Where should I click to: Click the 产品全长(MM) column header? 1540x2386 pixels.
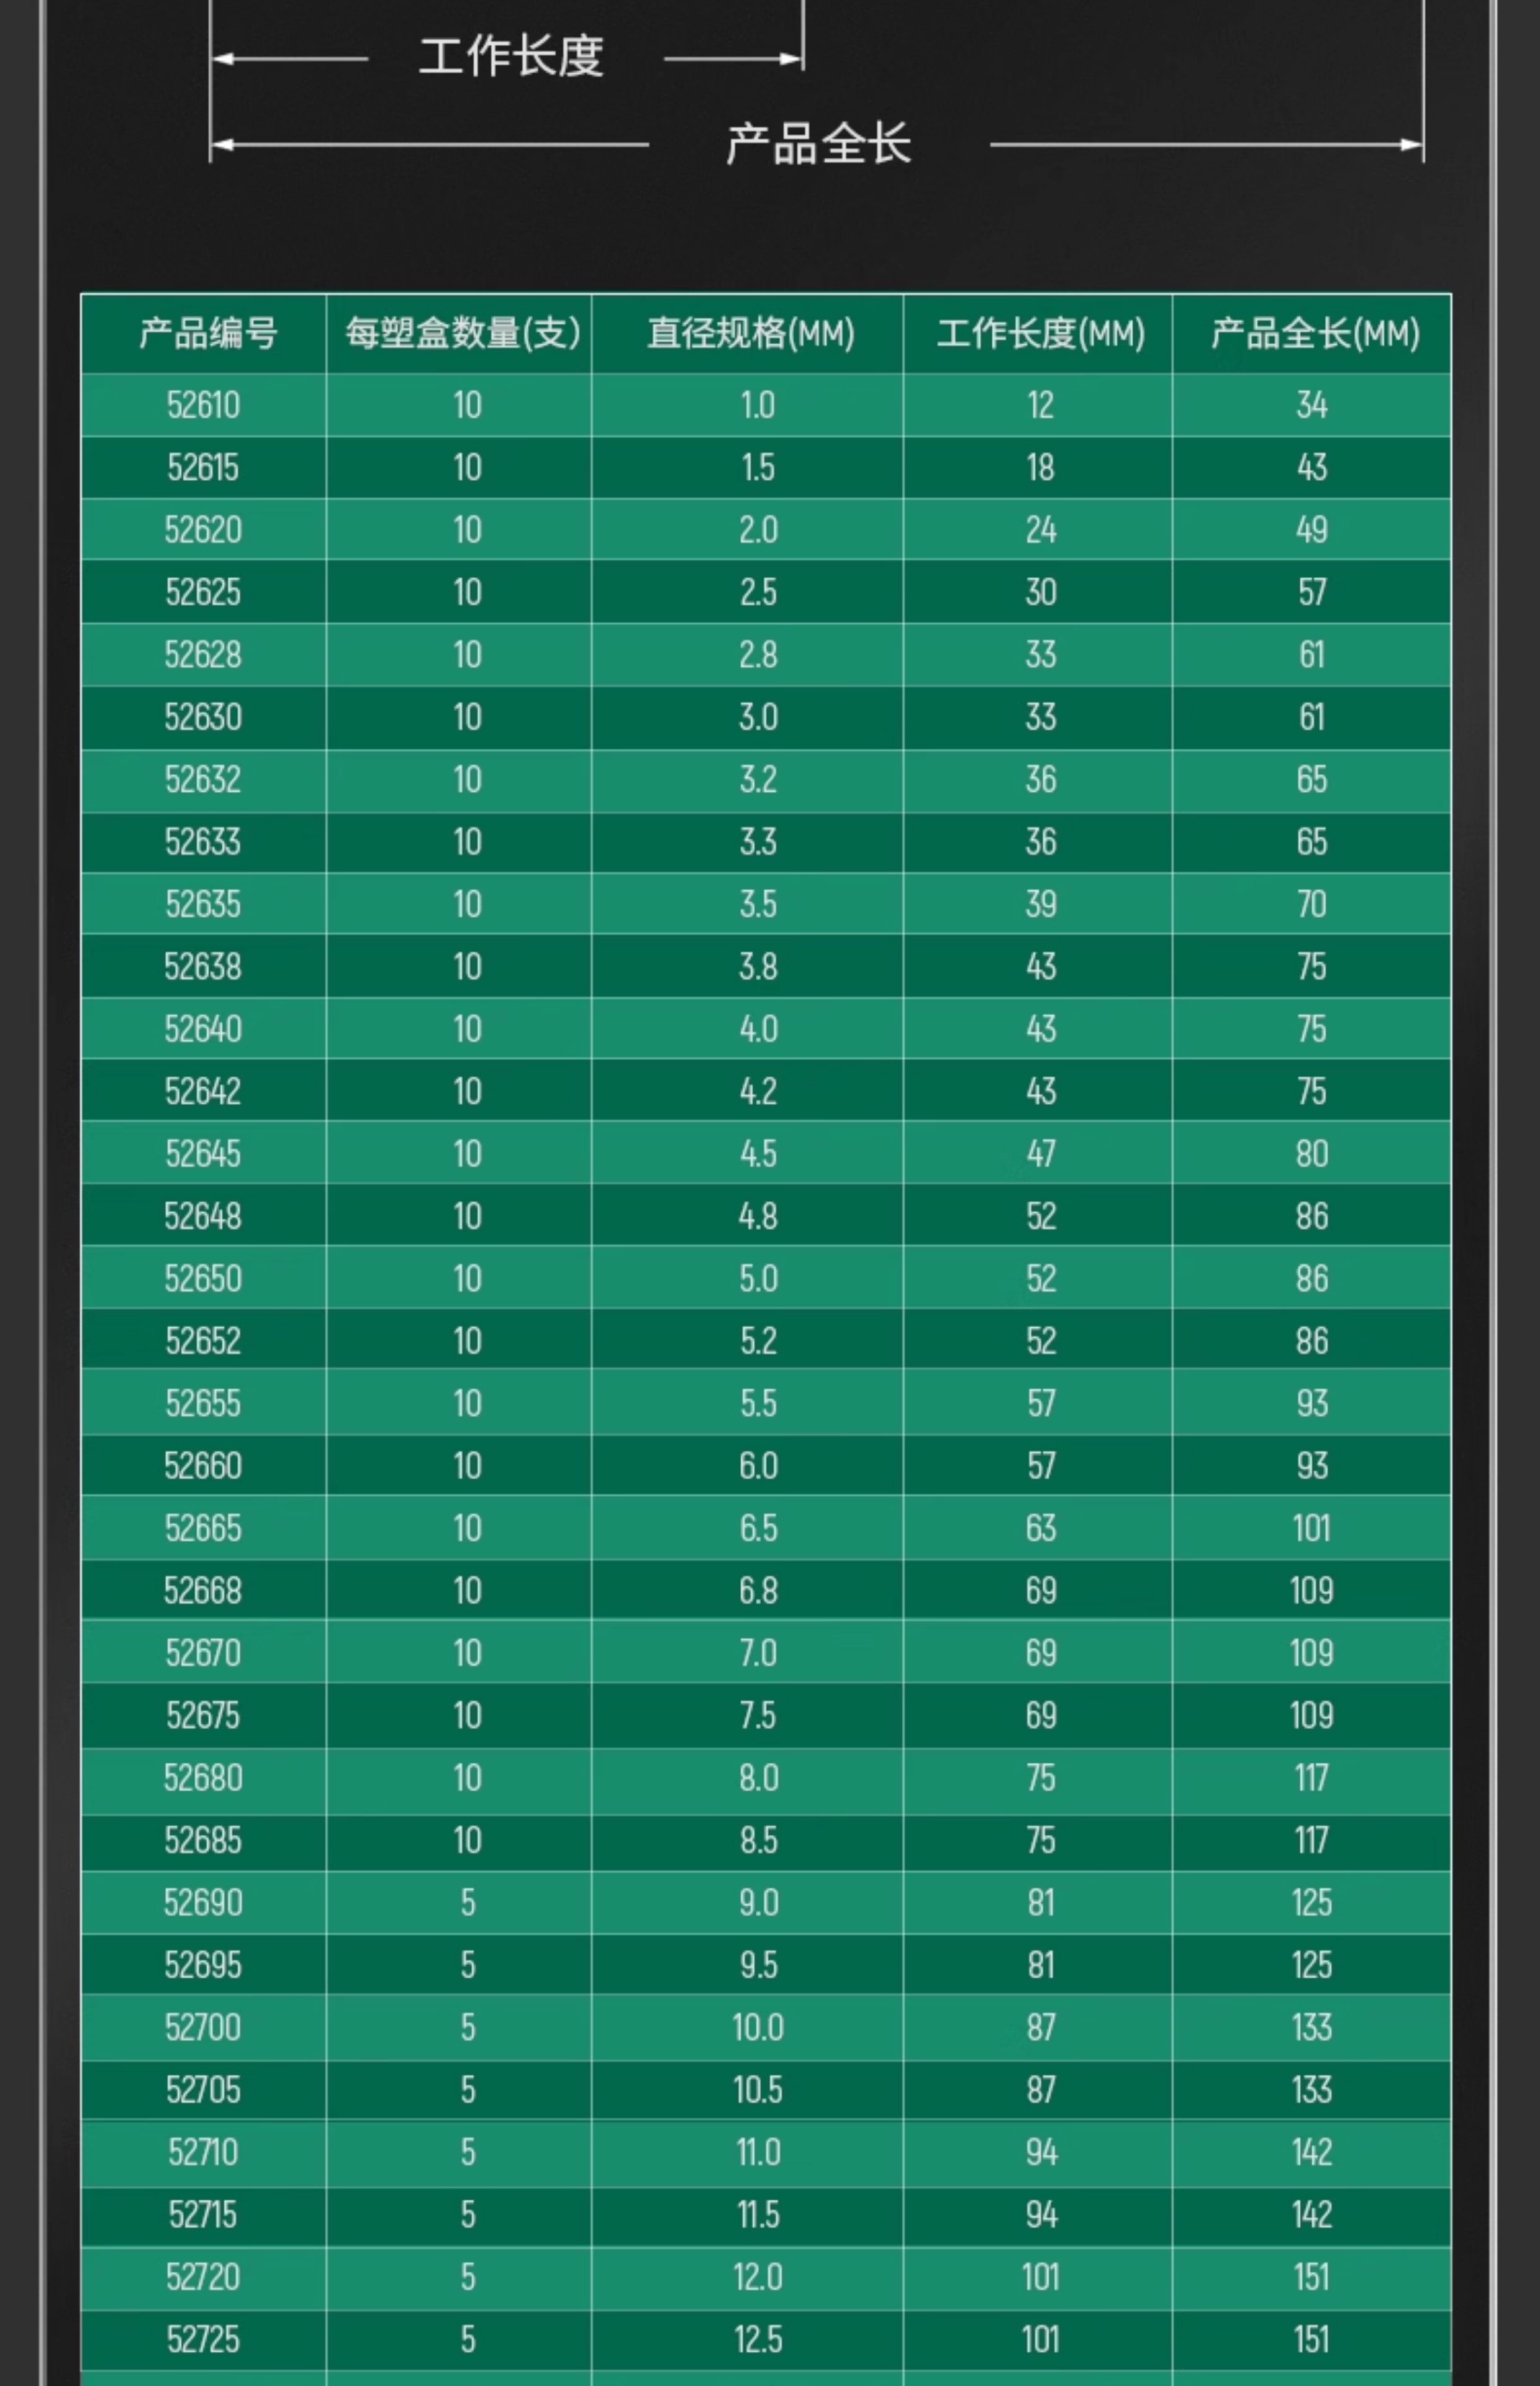(1314, 333)
